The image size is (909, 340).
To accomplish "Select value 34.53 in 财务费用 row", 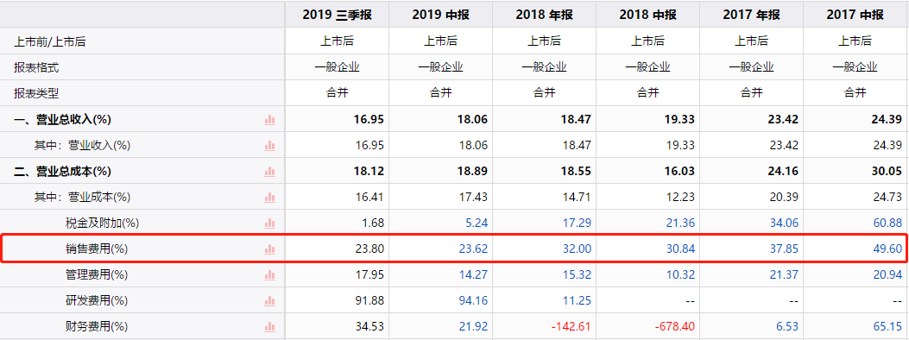I will point(369,327).
